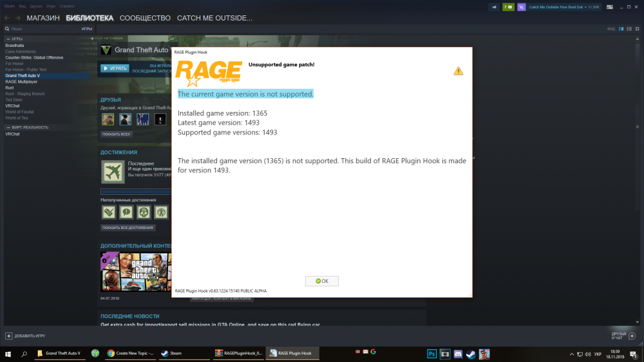Click the Steam forward navigation arrow
Viewport: 644px width, 362px height.
(17, 18)
